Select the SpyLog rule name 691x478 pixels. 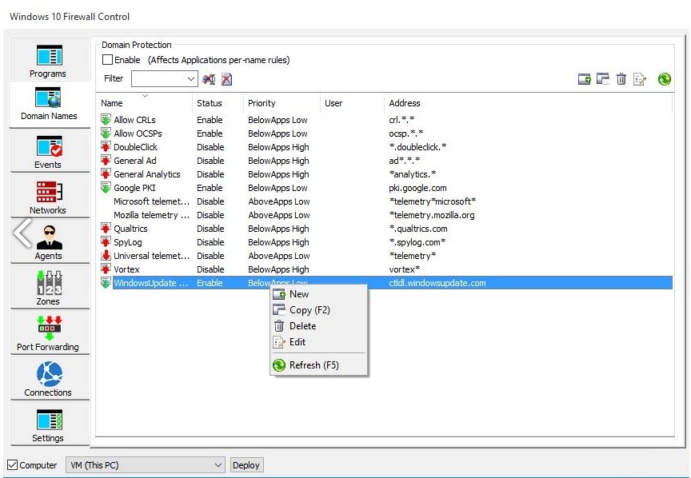point(128,242)
